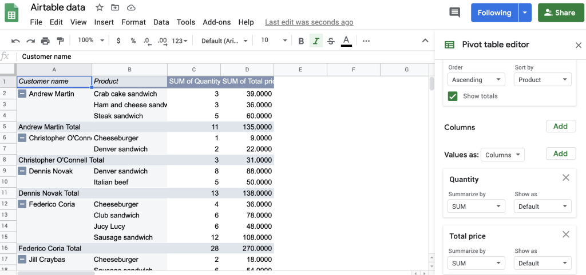The height and width of the screenshot is (275, 586).
Task: Click Add next to Values as
Action: [561, 153]
